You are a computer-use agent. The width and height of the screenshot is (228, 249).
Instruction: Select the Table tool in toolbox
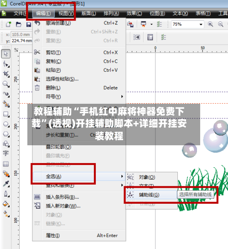coord(6,164)
